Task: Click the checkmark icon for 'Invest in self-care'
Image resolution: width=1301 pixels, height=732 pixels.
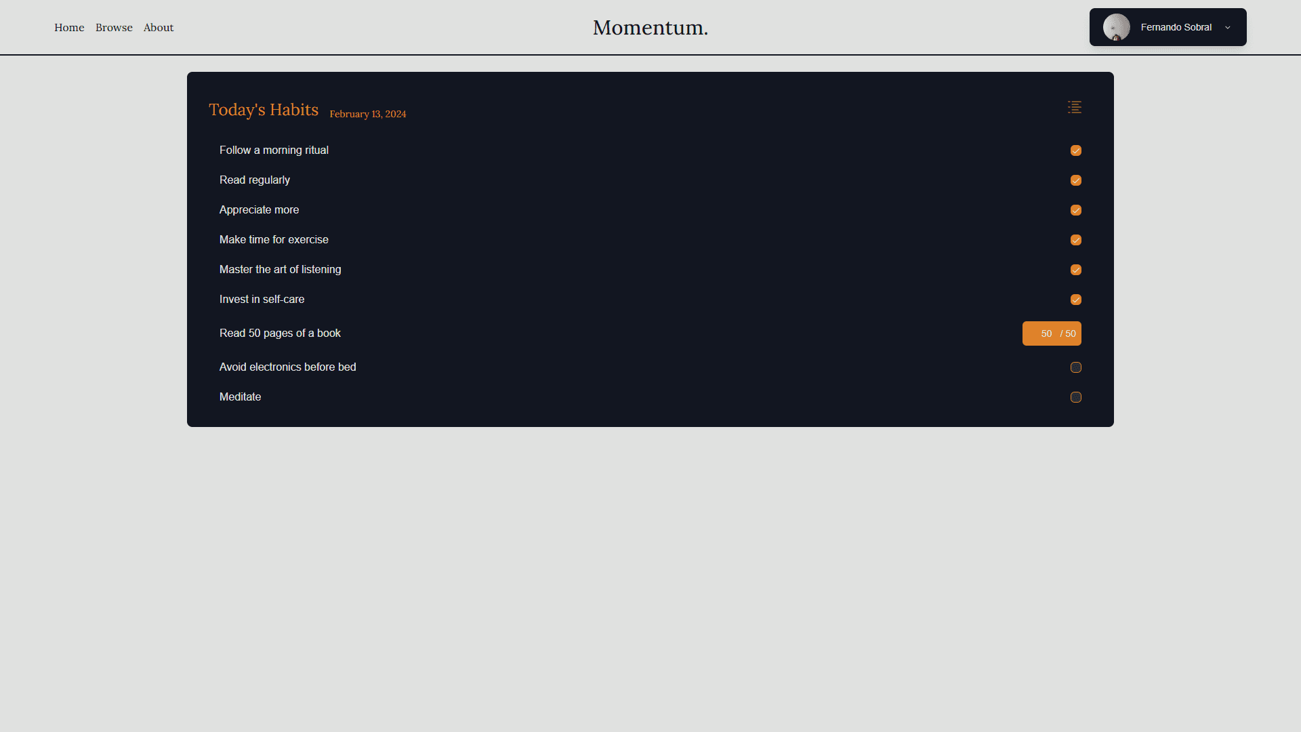Action: coord(1076,298)
